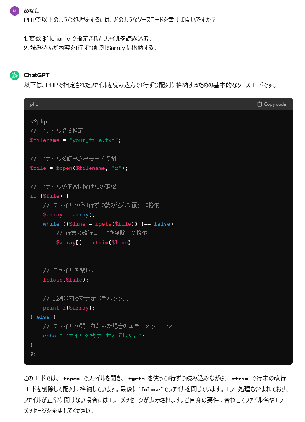
Task: Click the while loop line with fgets
Action: 111,224
